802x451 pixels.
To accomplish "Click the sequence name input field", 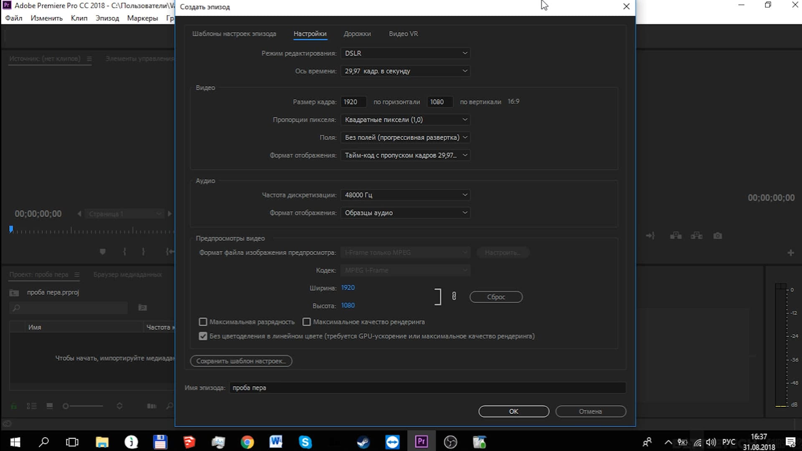I will 427,388.
